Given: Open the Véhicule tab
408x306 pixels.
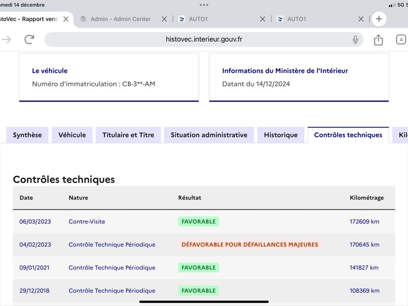Looking at the screenshot, I should coord(72,135).
